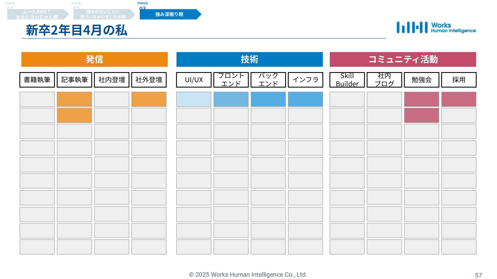Click the top orange cell under 社外登壇

coord(149,99)
